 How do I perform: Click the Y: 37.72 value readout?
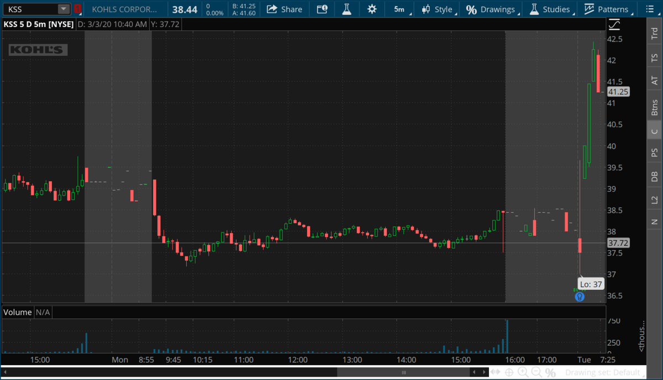point(166,24)
